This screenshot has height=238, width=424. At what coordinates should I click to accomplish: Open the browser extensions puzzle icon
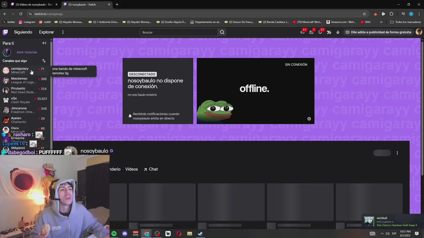pos(391,14)
